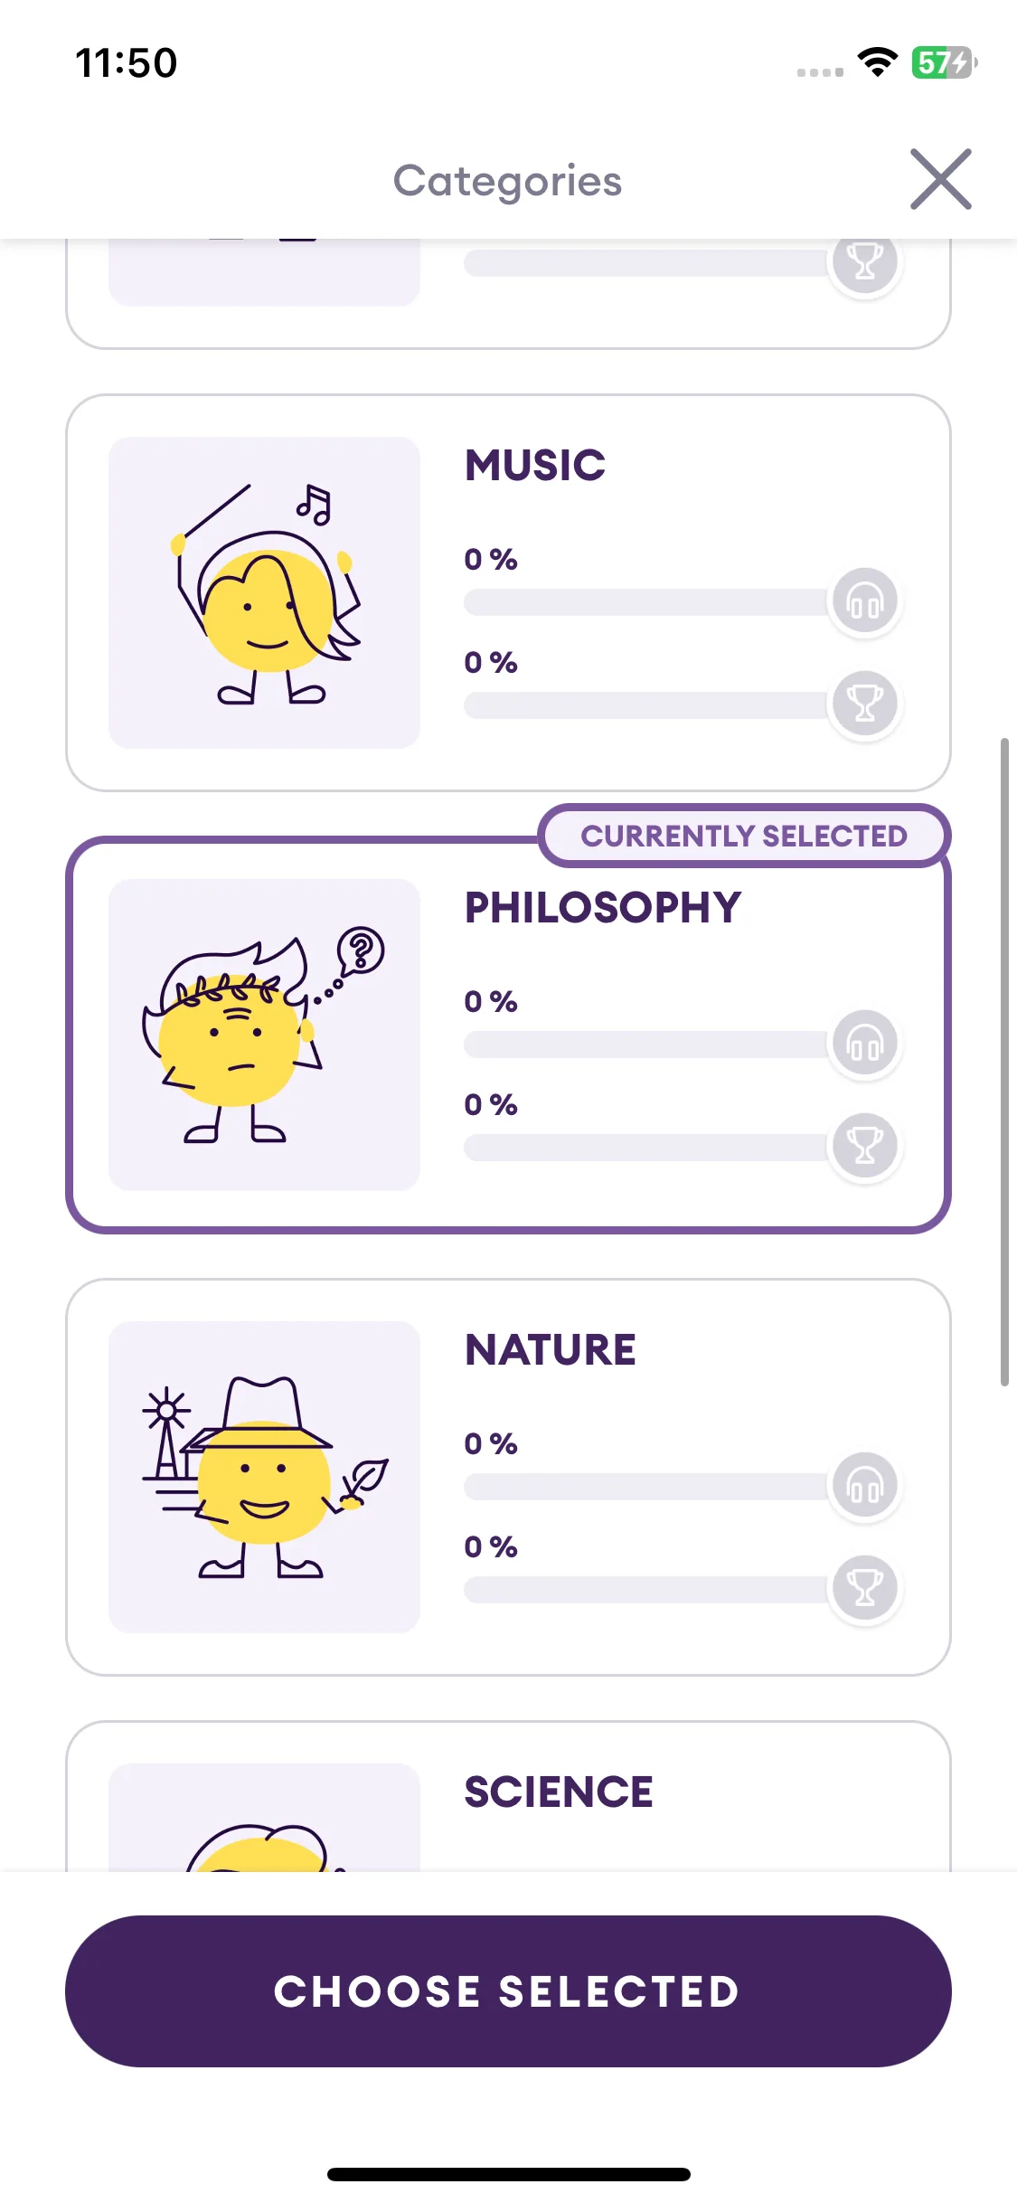1017x2203 pixels.
Task: Select the Science category title
Action: click(x=559, y=1792)
